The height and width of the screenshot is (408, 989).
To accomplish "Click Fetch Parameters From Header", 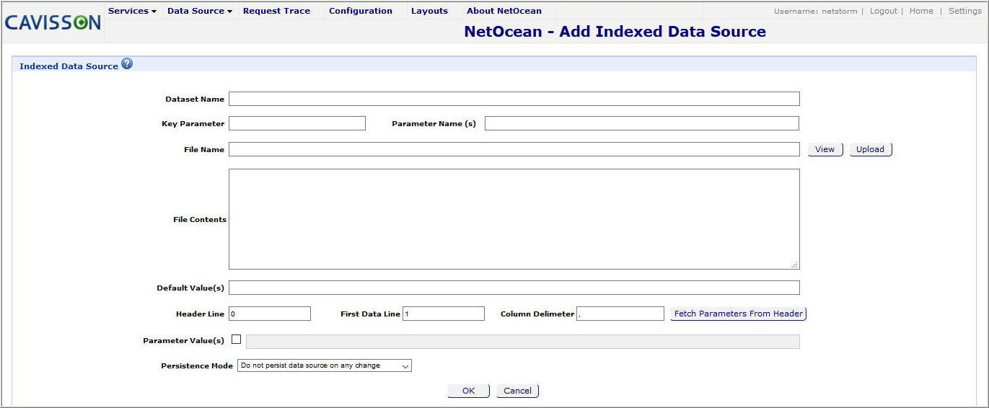I will point(738,314).
